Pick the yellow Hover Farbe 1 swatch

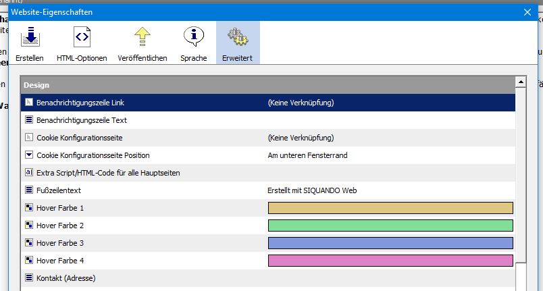(390, 208)
